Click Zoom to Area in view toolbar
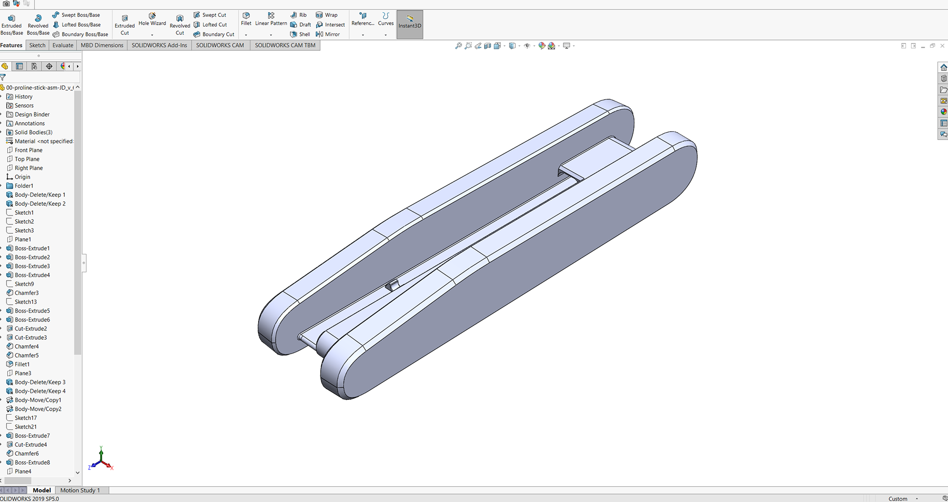The width and height of the screenshot is (948, 502). coord(468,46)
